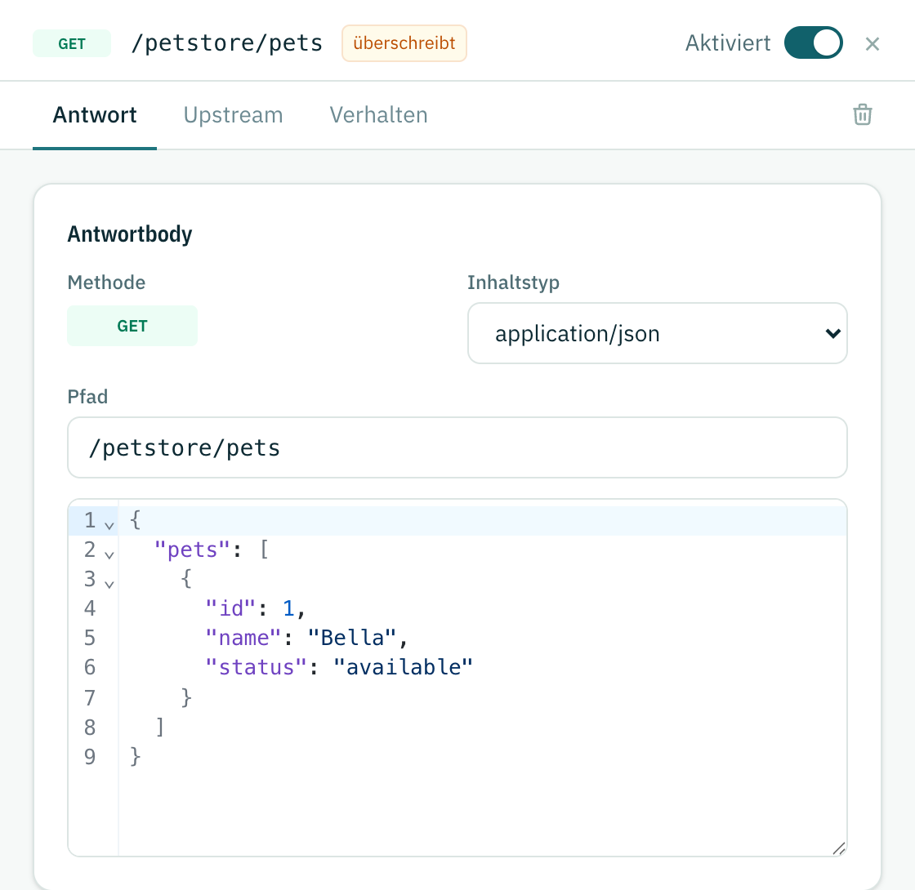Click the closing bracket on line 8
Image resolution: width=915 pixels, height=890 pixels.
160,727
